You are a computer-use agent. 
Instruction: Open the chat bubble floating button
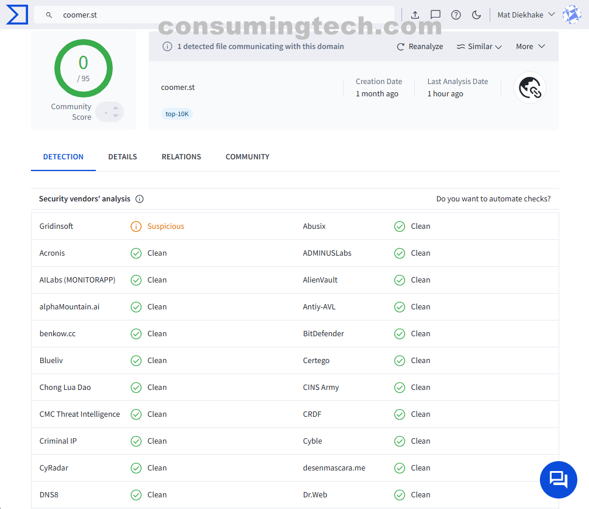click(x=558, y=480)
